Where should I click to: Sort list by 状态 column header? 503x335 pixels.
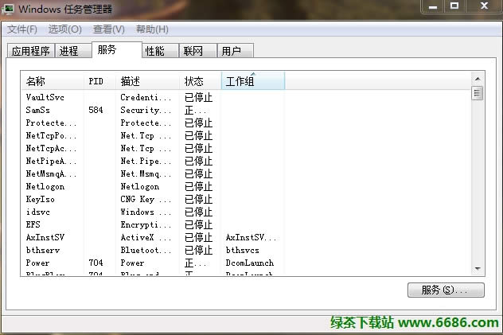[201, 81]
